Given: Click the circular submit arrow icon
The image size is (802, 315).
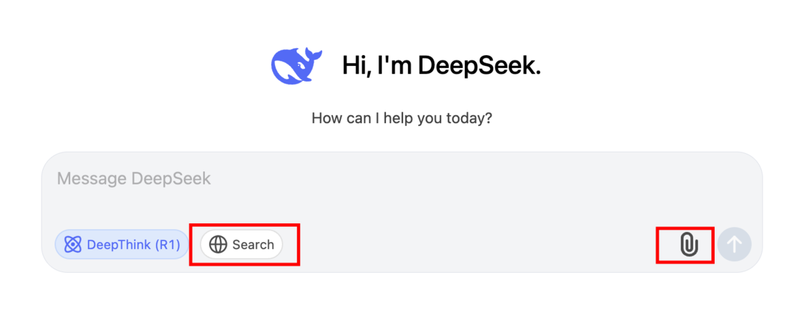Looking at the screenshot, I should (735, 244).
